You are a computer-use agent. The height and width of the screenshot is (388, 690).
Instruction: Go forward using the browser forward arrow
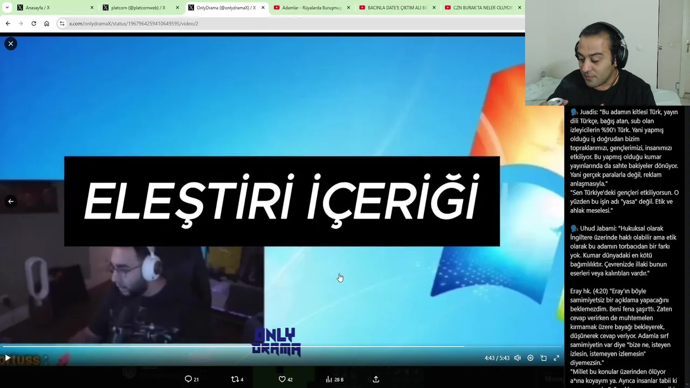pos(20,24)
